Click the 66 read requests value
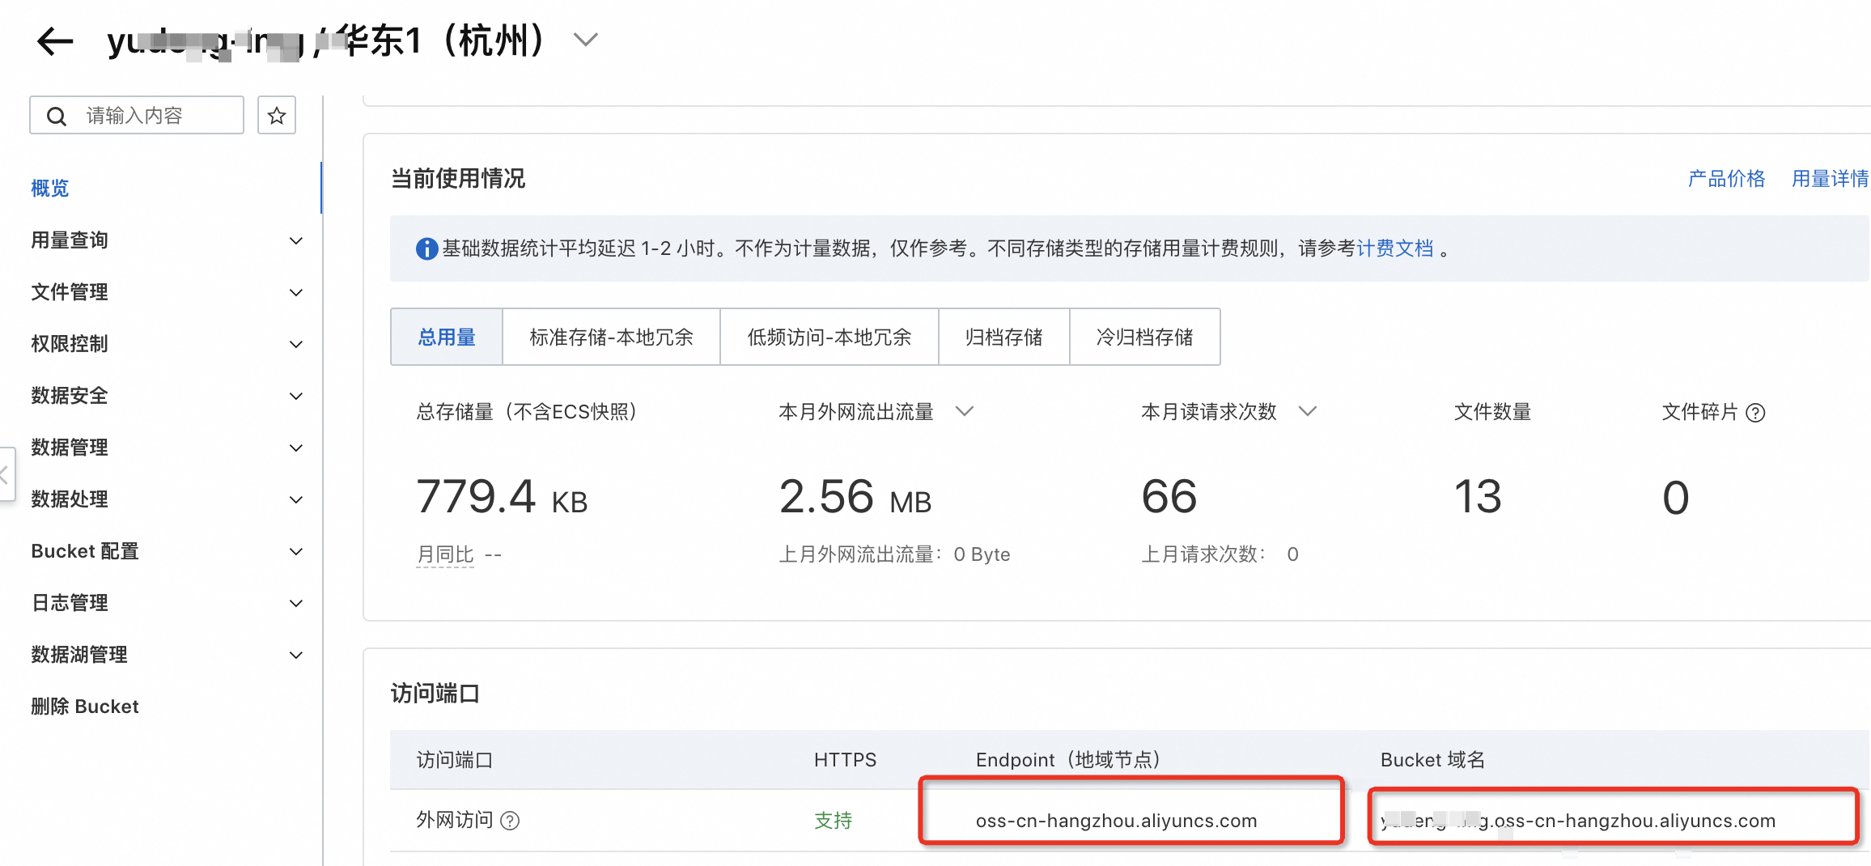The height and width of the screenshot is (866, 1871). tap(1169, 497)
